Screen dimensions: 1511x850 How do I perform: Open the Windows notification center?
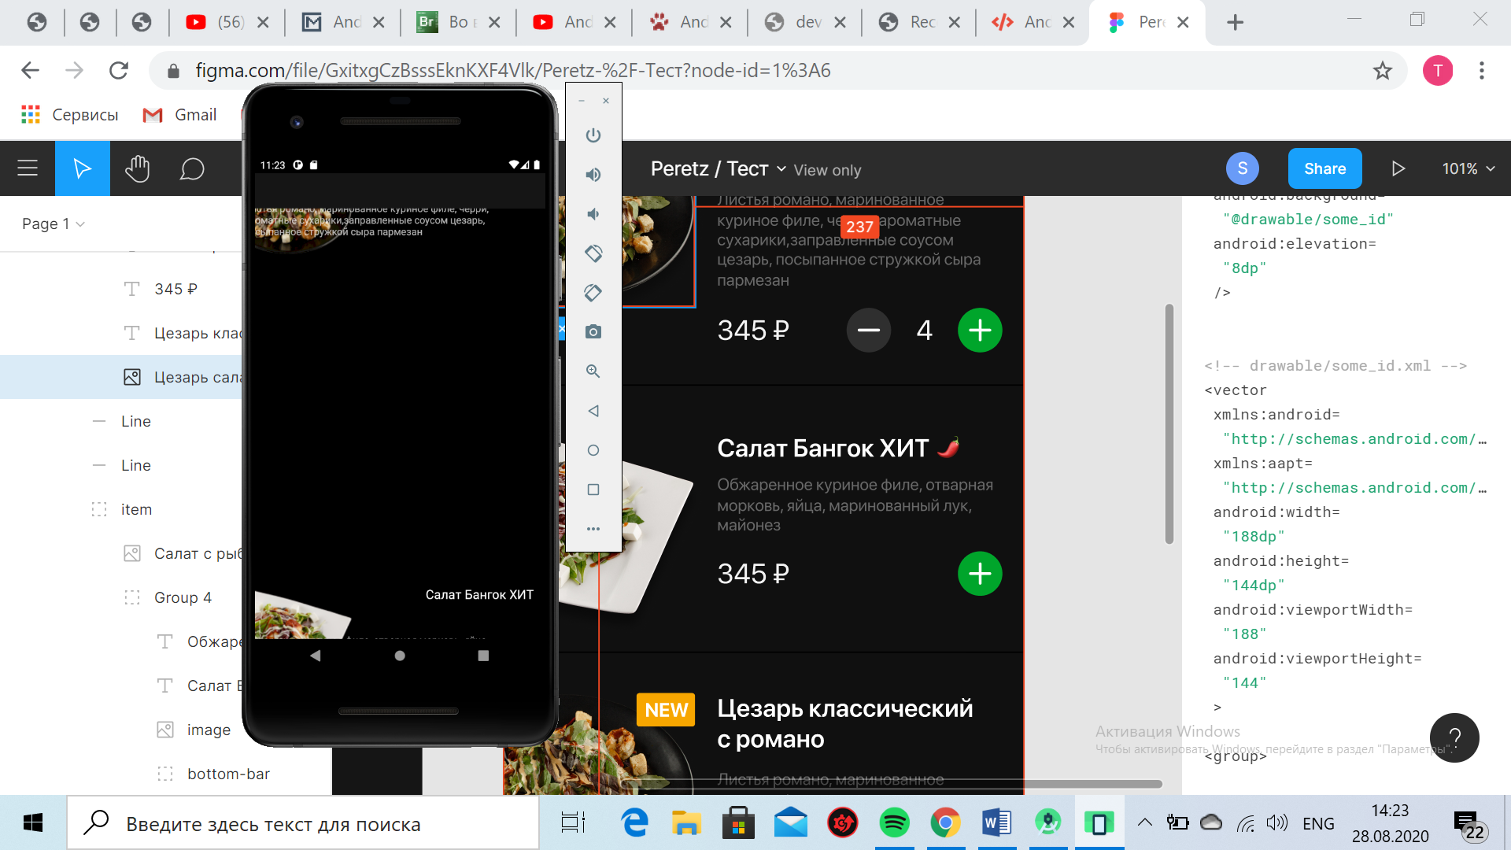(1469, 825)
